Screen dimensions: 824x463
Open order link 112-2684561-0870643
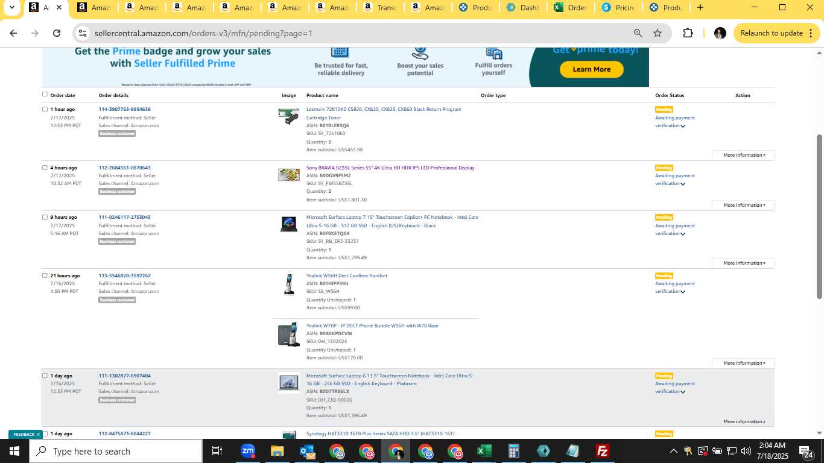(125, 168)
